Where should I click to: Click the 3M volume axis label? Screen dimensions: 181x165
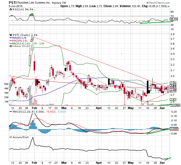point(6,93)
